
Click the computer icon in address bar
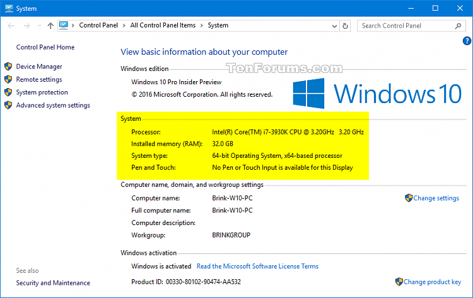tap(64, 26)
